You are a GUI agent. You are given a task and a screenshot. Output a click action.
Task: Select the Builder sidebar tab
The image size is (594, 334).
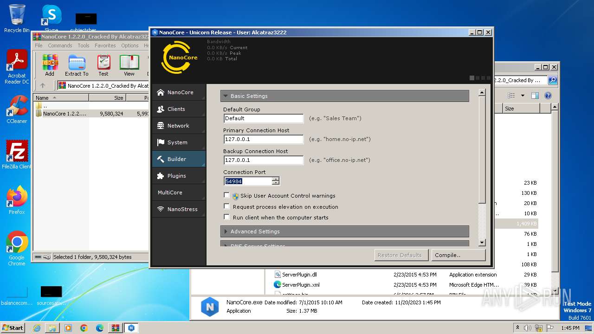coord(179,159)
